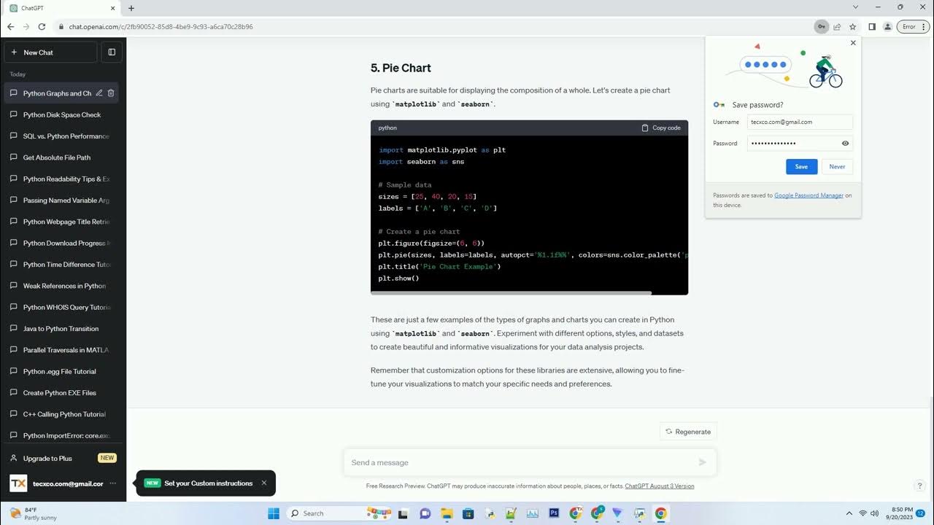The width and height of the screenshot is (934, 525).
Task: Copy code from the pie chart snippet
Action: (661, 128)
